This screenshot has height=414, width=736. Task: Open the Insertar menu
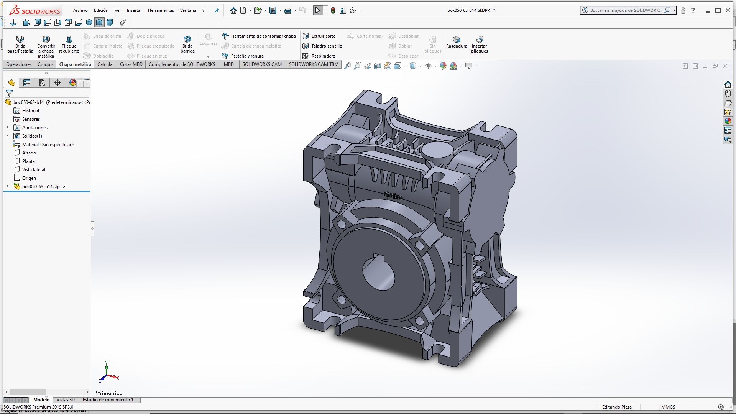coord(134,10)
